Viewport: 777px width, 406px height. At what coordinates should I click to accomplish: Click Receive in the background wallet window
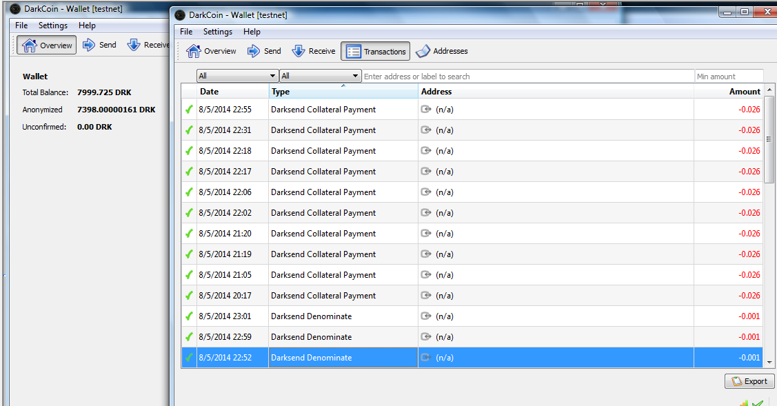click(x=148, y=45)
